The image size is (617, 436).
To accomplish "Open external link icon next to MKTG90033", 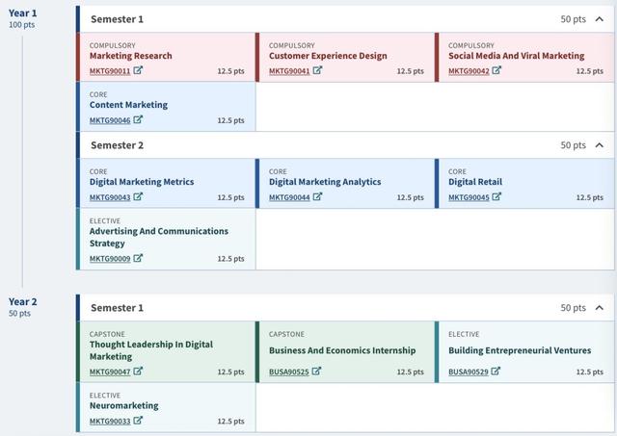I will point(138,420).
